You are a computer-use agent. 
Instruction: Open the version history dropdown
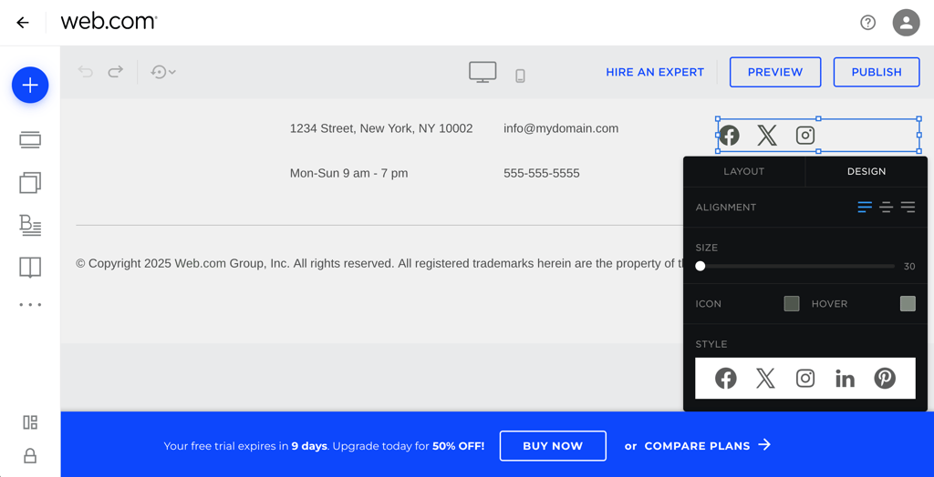[162, 72]
